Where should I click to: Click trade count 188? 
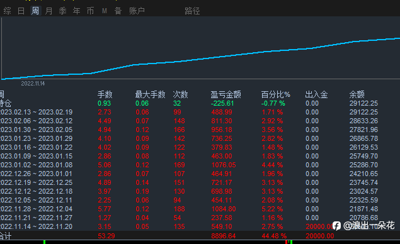point(179,209)
